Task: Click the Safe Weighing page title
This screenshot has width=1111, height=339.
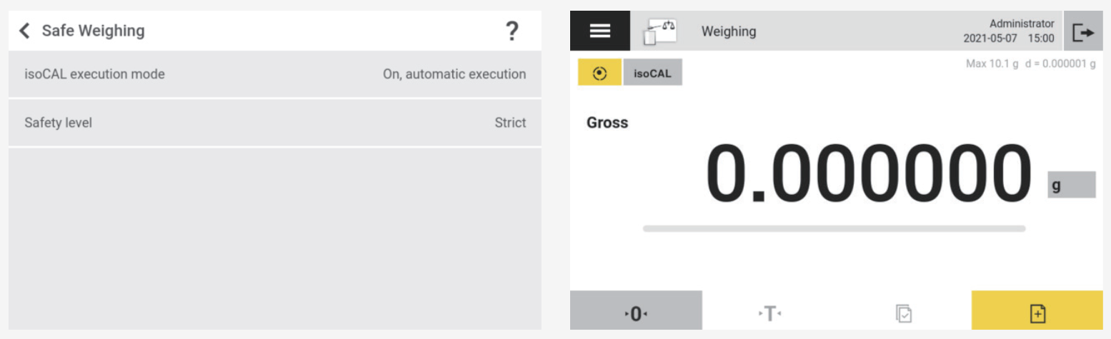Action: point(93,31)
